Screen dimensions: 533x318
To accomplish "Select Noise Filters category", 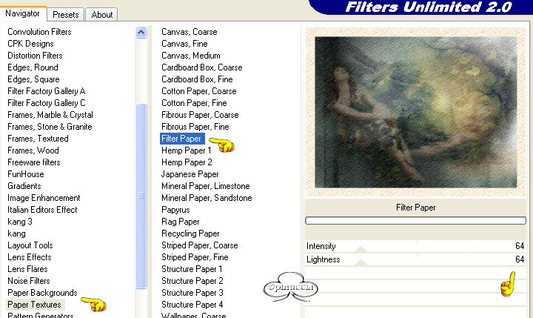I will point(29,281).
